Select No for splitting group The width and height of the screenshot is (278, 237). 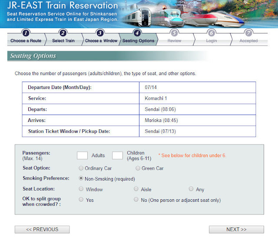pos(136,199)
